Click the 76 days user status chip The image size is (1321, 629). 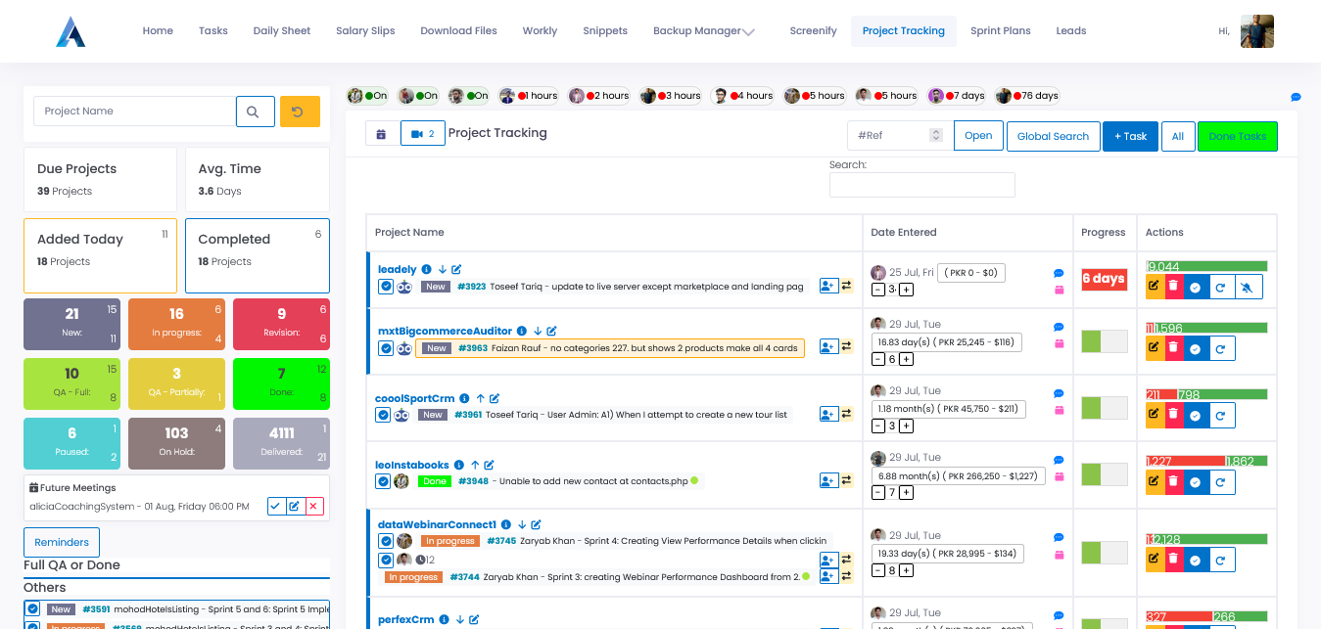click(x=1027, y=96)
